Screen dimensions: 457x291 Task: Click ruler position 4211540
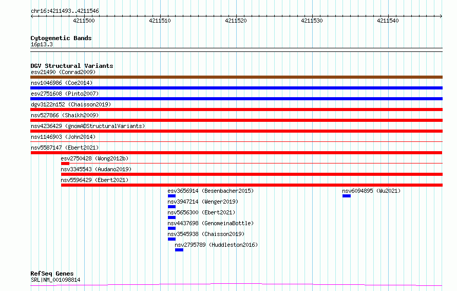388,21
